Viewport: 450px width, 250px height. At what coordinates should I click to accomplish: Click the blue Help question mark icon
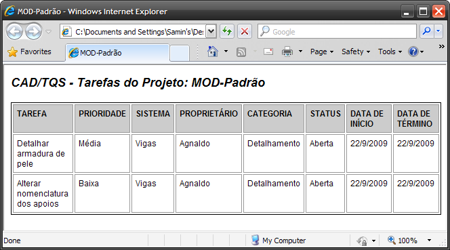click(413, 51)
